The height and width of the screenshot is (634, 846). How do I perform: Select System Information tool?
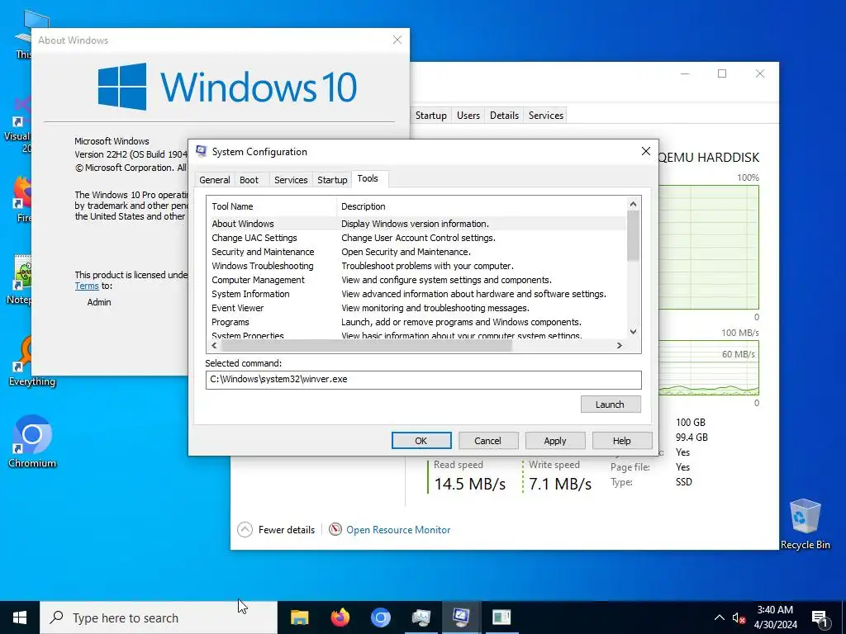(416, 294)
